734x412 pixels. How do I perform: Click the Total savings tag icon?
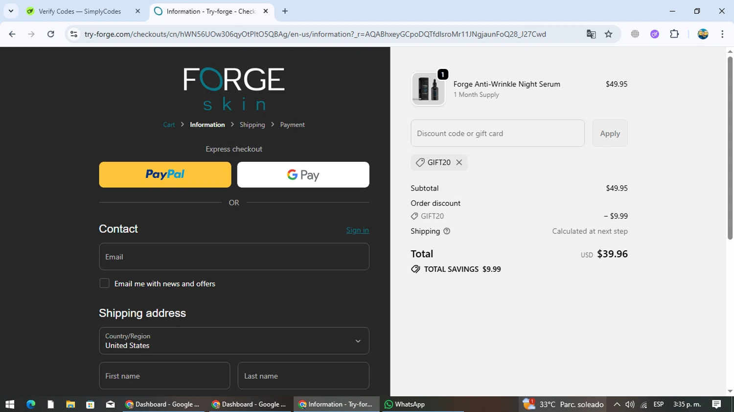pos(415,269)
